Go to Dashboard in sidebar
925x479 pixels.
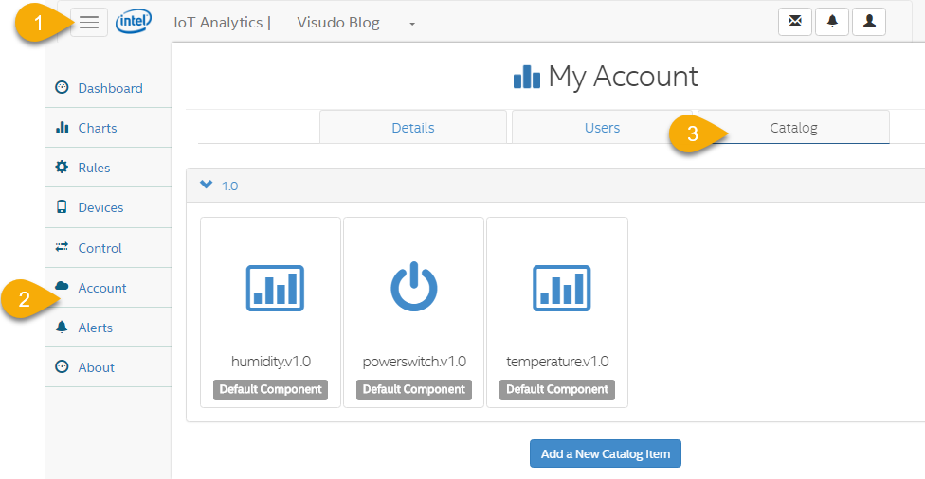pyautogui.click(x=110, y=88)
